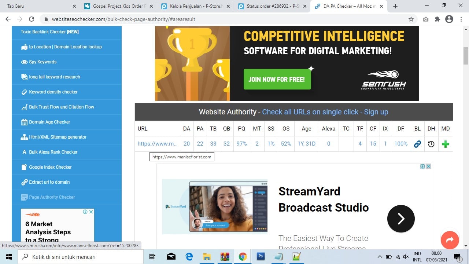Reload the page
The image size is (469, 264).
(32, 19)
